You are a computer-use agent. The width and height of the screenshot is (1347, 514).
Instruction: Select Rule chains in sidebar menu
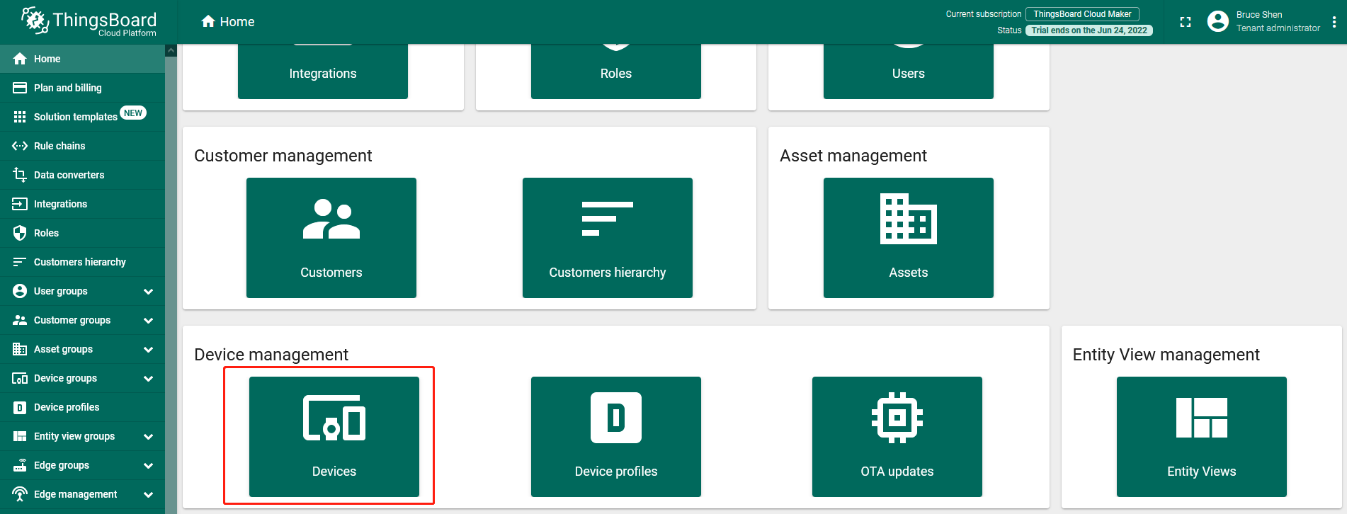[59, 146]
